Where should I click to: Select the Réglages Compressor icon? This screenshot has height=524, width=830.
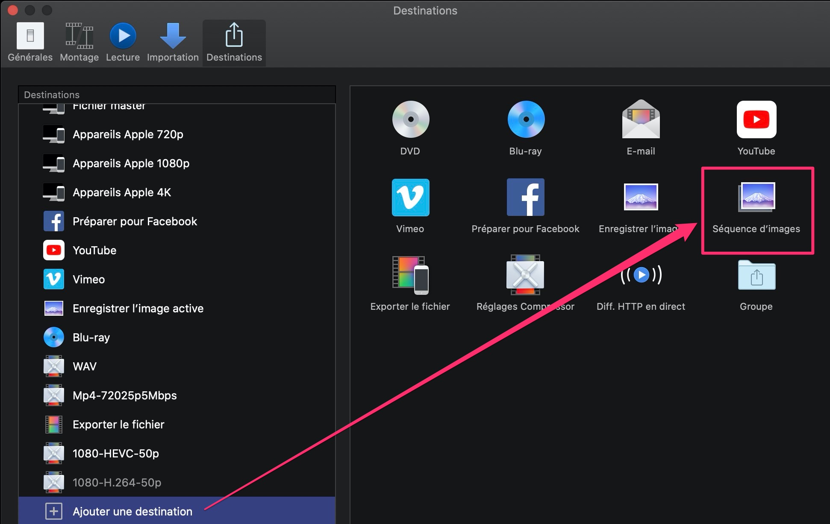525,275
